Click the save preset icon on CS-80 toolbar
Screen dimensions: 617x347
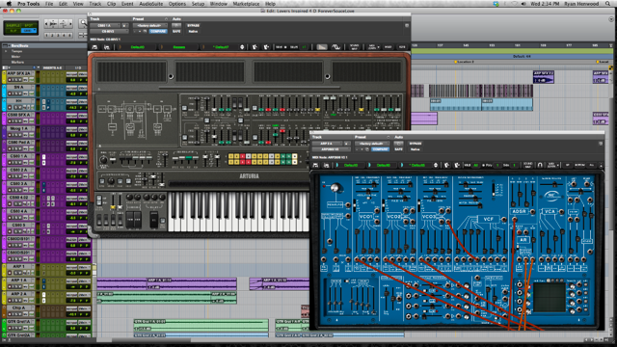point(107,47)
